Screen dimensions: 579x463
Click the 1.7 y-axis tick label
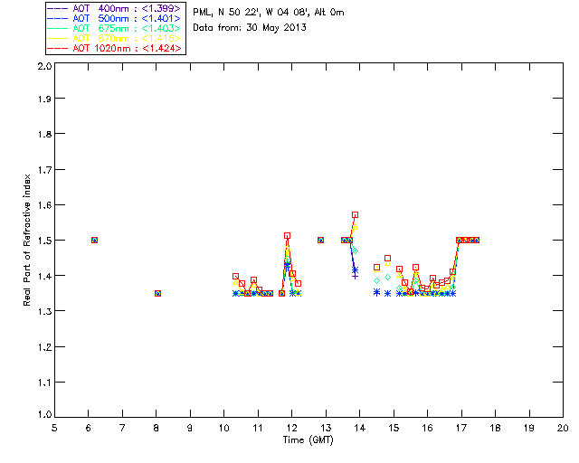pyautogui.click(x=44, y=169)
